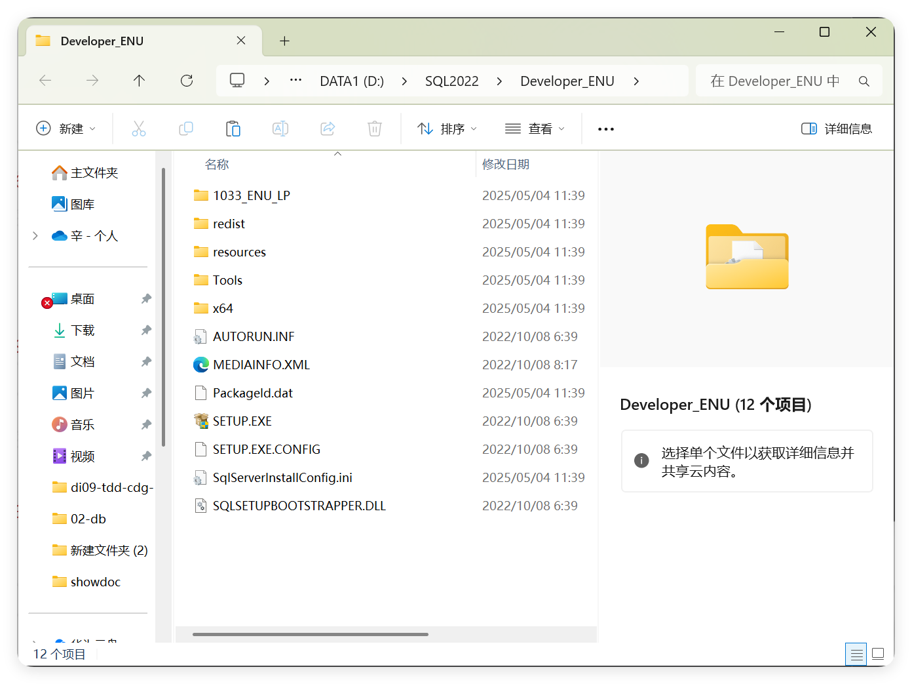Click the Paste clipboard icon
912x684 pixels.
[x=233, y=129]
